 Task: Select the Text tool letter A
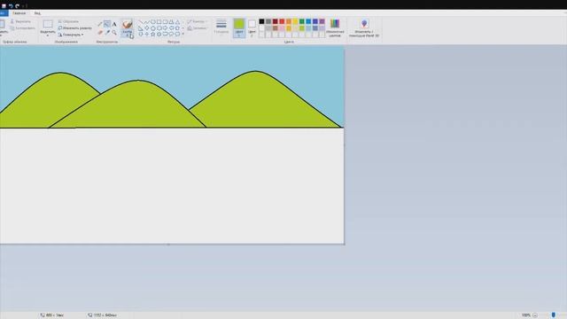point(114,24)
